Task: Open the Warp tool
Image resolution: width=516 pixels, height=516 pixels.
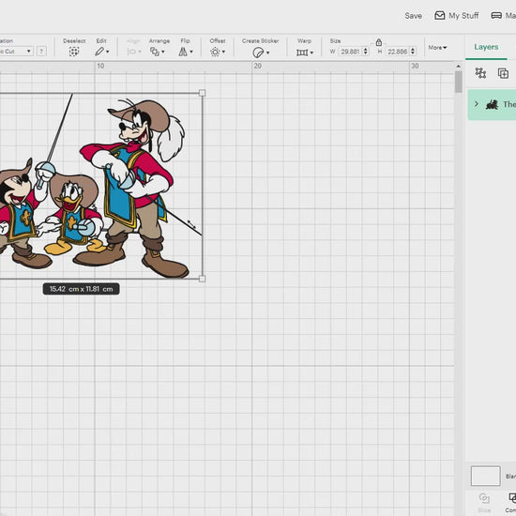Action: tap(302, 53)
